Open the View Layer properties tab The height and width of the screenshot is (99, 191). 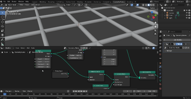click(x=160, y=47)
